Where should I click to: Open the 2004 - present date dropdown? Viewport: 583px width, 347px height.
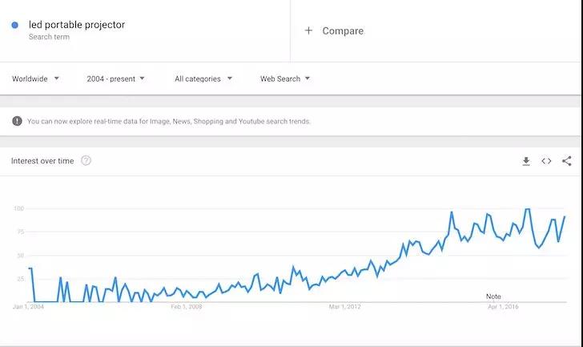115,79
